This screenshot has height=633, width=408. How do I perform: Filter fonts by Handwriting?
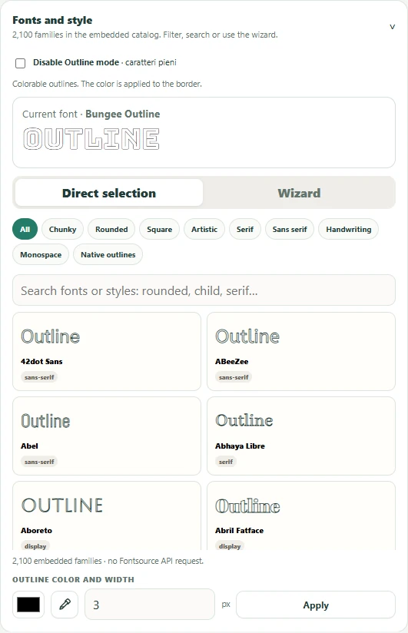click(x=349, y=229)
